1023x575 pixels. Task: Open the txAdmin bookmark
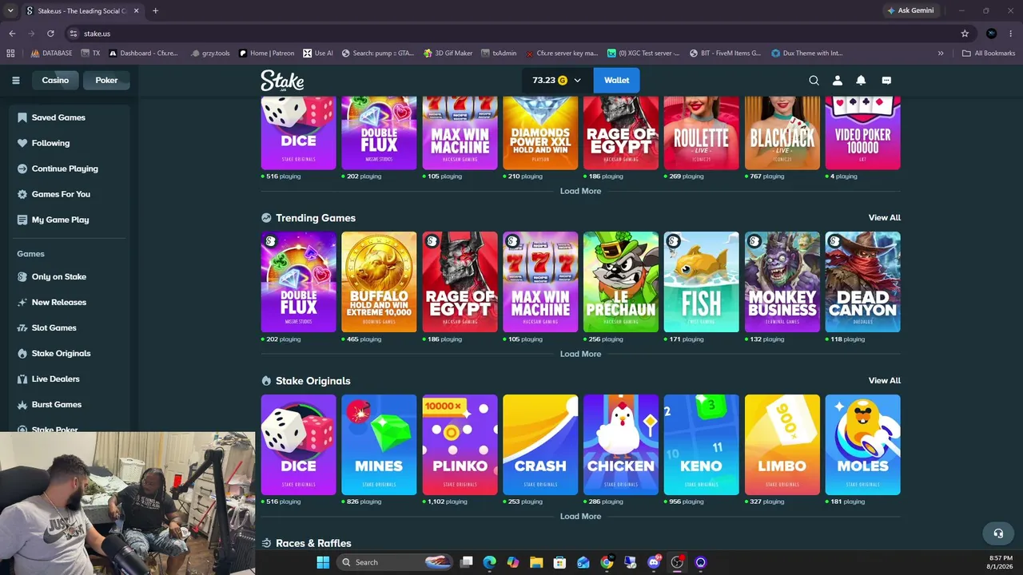[499, 54]
